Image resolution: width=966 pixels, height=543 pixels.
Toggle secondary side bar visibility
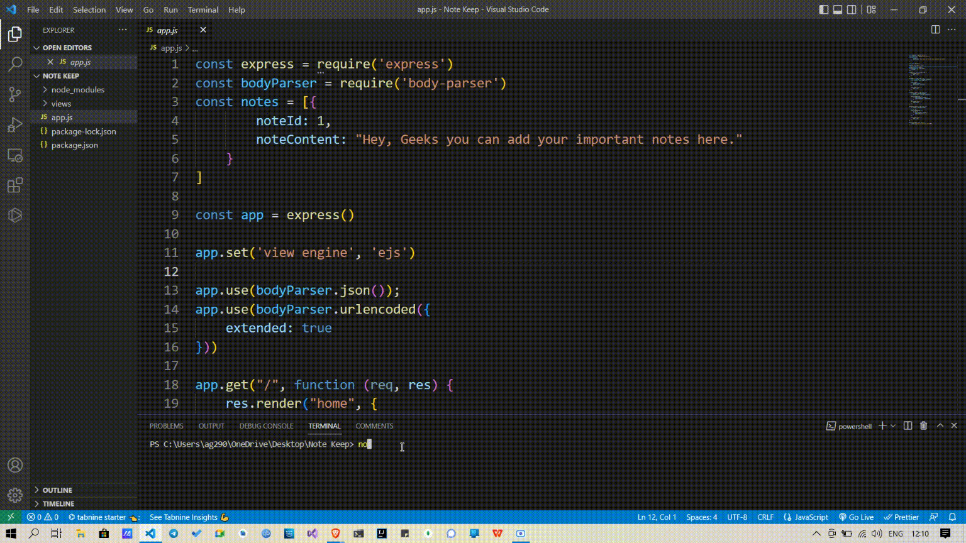click(x=852, y=9)
